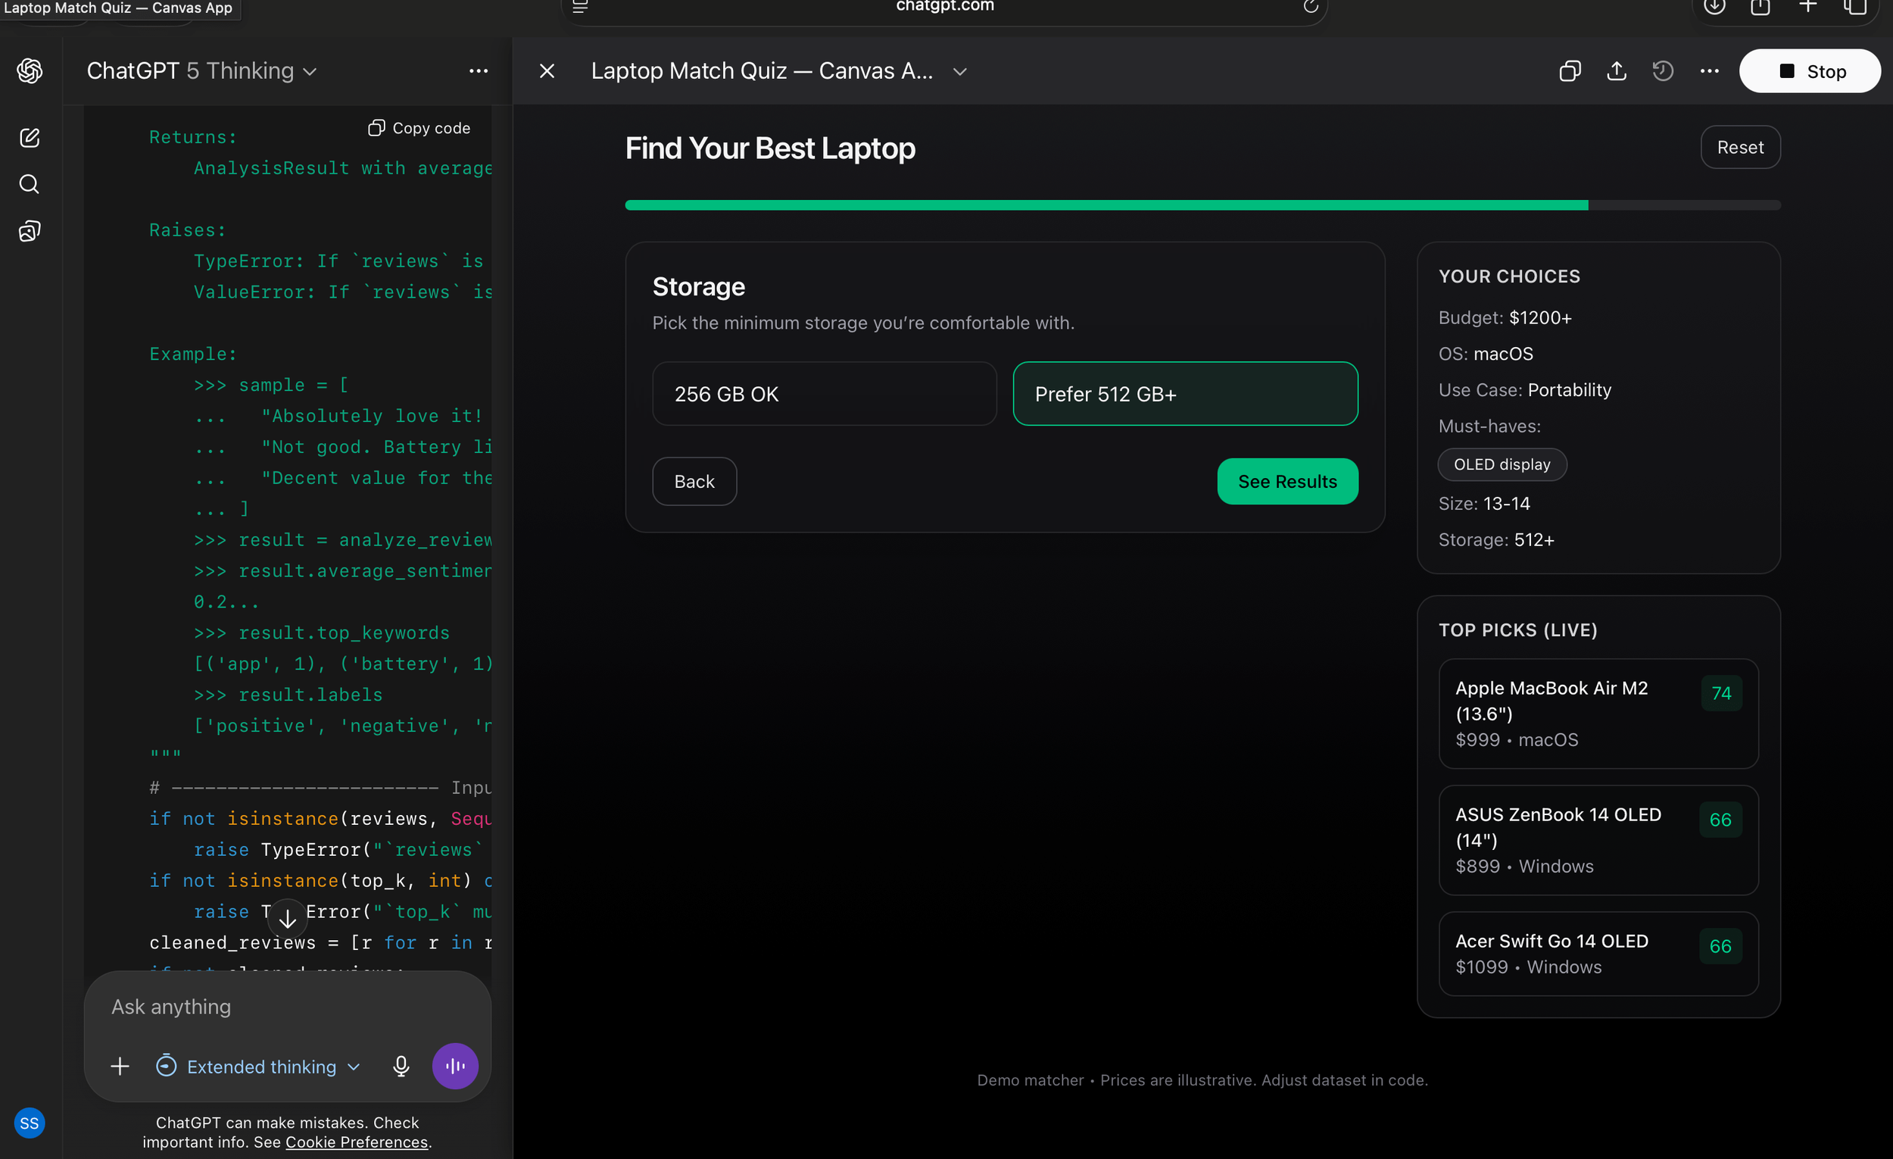Screen dimensions: 1893x1159
Task: Expand the canvas title chevron menu
Action: click(x=959, y=71)
